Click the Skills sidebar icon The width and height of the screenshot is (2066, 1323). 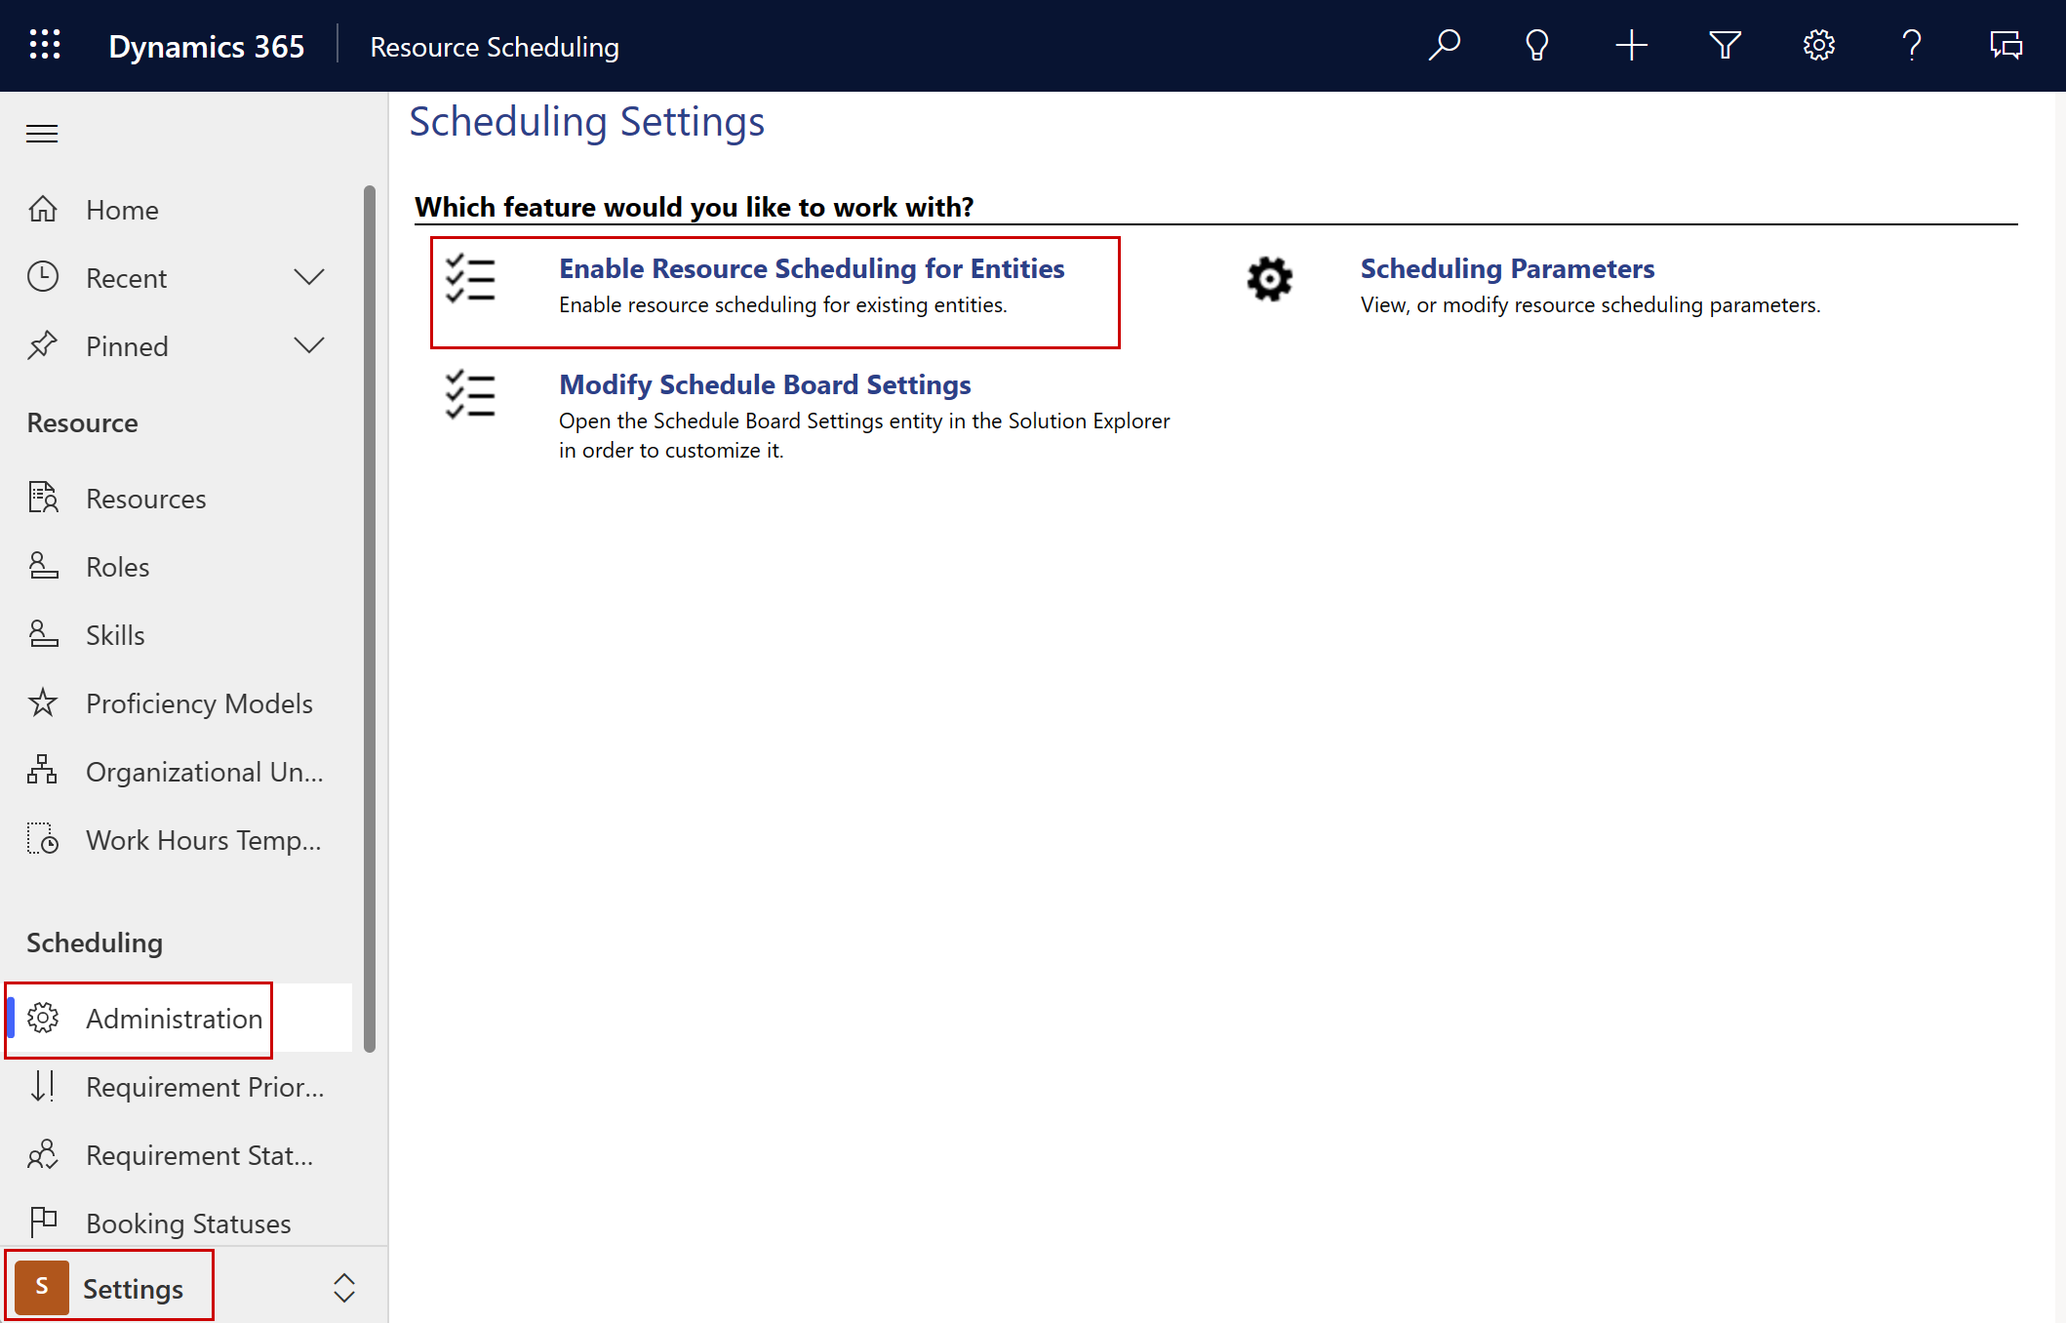pyautogui.click(x=42, y=633)
